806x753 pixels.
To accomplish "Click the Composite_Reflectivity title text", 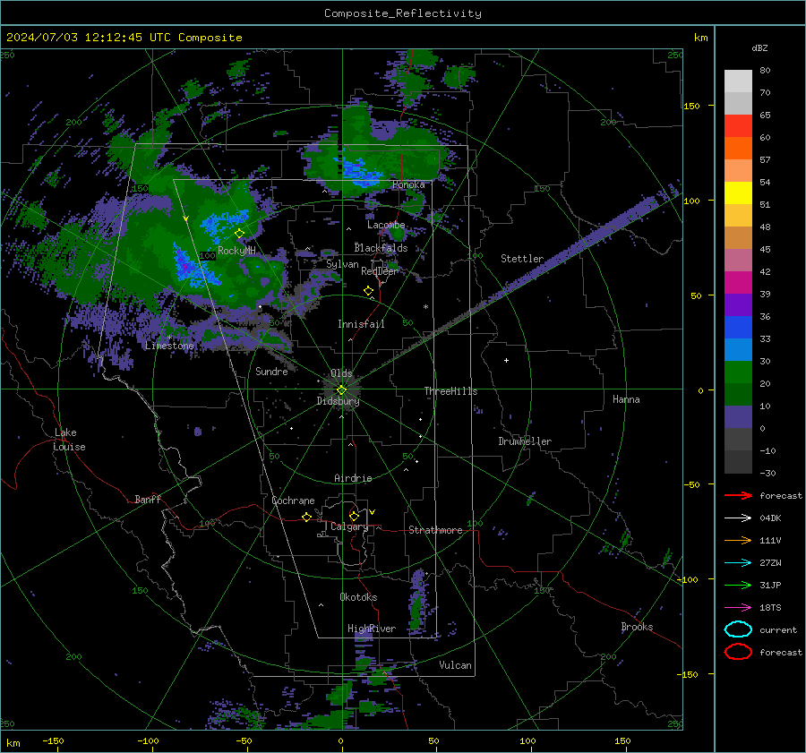I will [403, 13].
